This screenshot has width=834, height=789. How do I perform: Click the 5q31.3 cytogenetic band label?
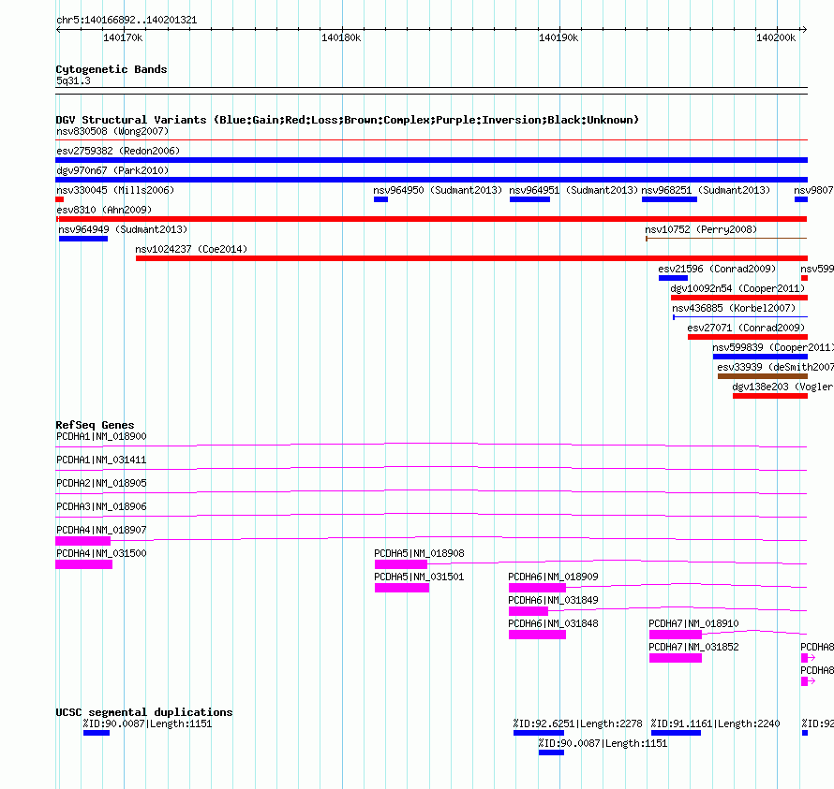tap(73, 80)
